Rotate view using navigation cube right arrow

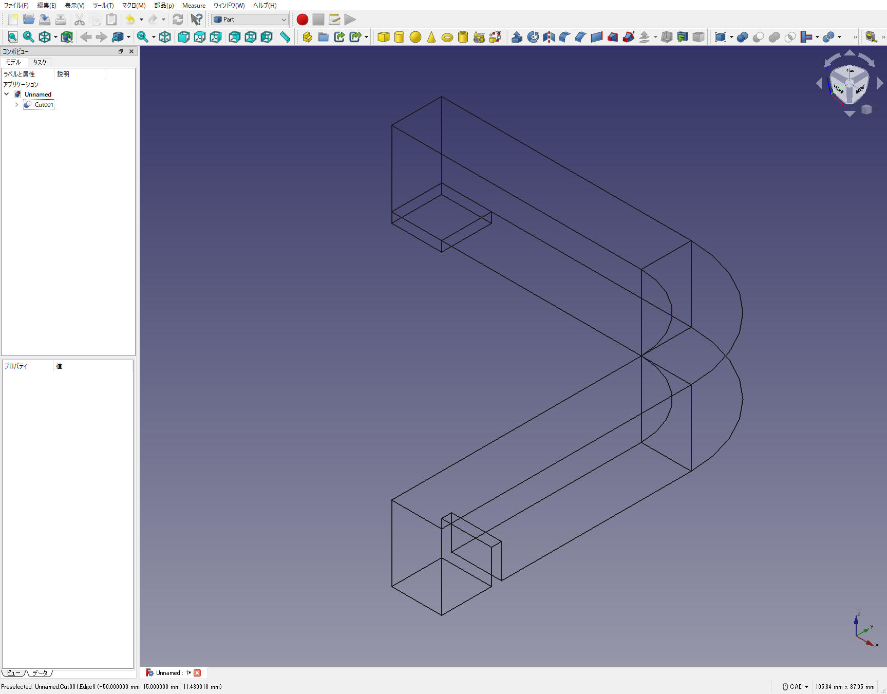pyautogui.click(x=880, y=83)
